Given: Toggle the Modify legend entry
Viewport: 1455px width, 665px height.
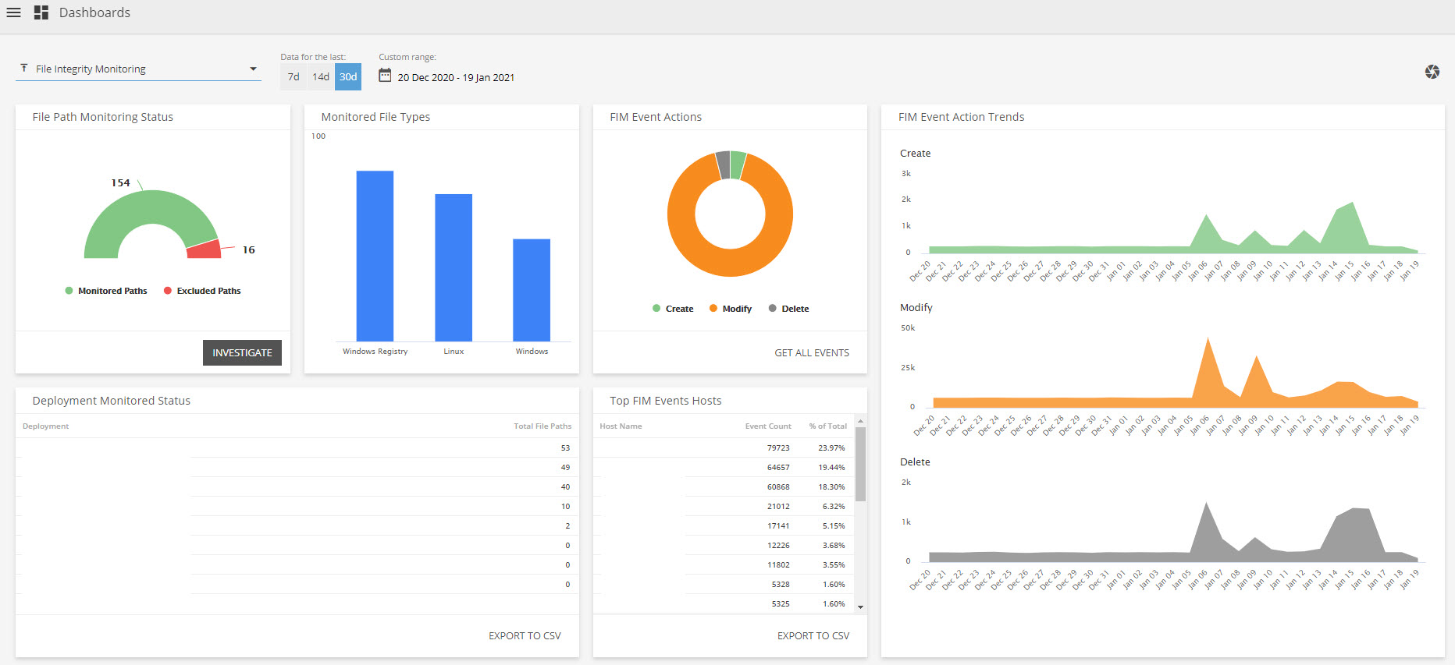Looking at the screenshot, I should (731, 309).
